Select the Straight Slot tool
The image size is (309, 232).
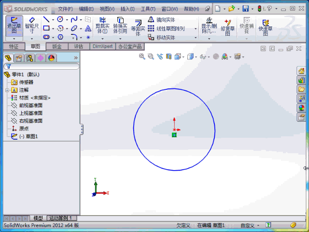[x=46, y=37]
